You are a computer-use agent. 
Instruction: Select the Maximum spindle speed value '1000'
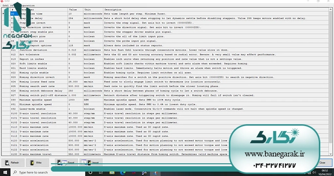point(75,100)
